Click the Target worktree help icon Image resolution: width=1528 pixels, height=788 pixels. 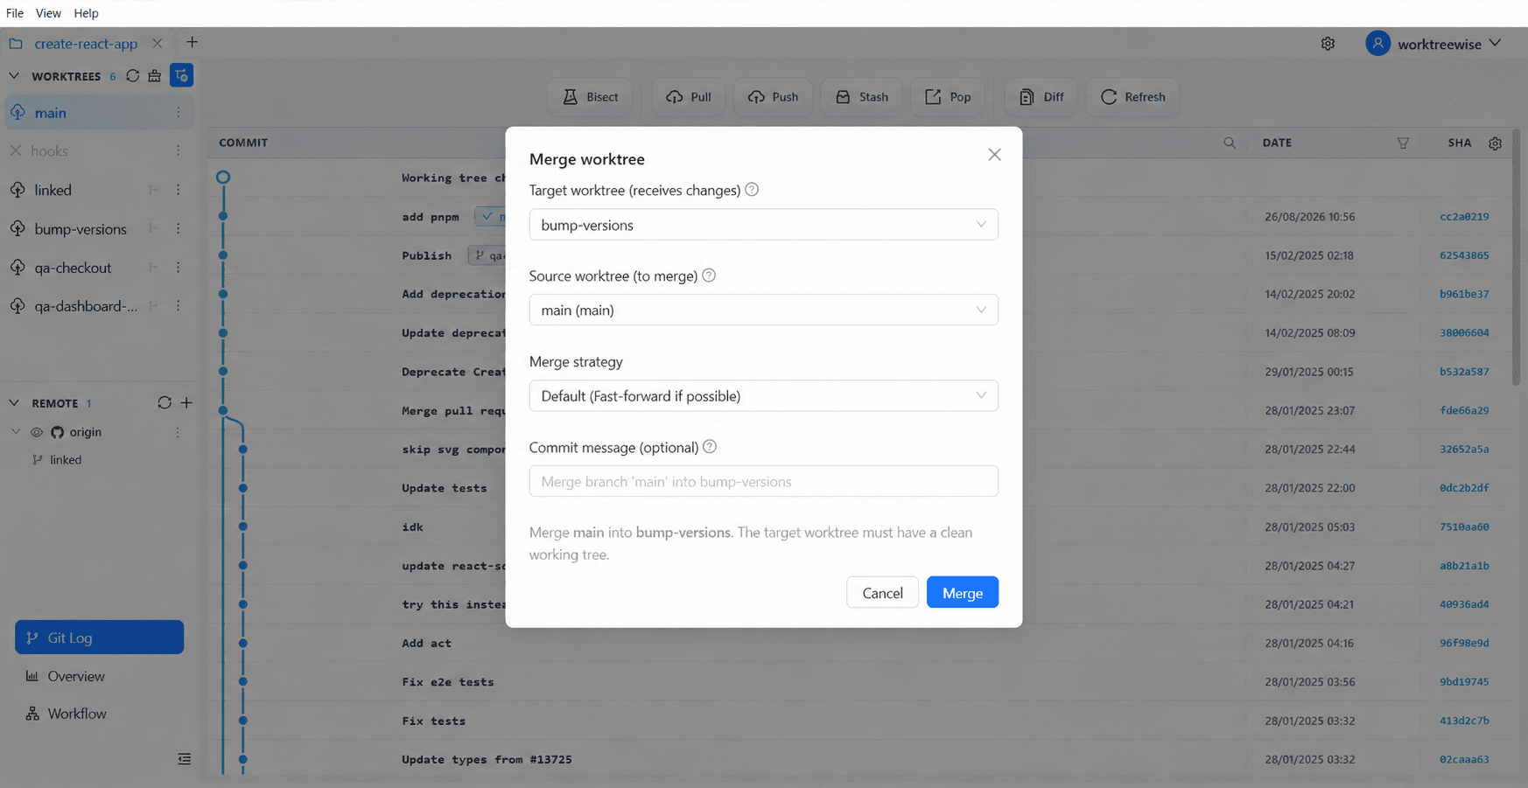tap(752, 190)
